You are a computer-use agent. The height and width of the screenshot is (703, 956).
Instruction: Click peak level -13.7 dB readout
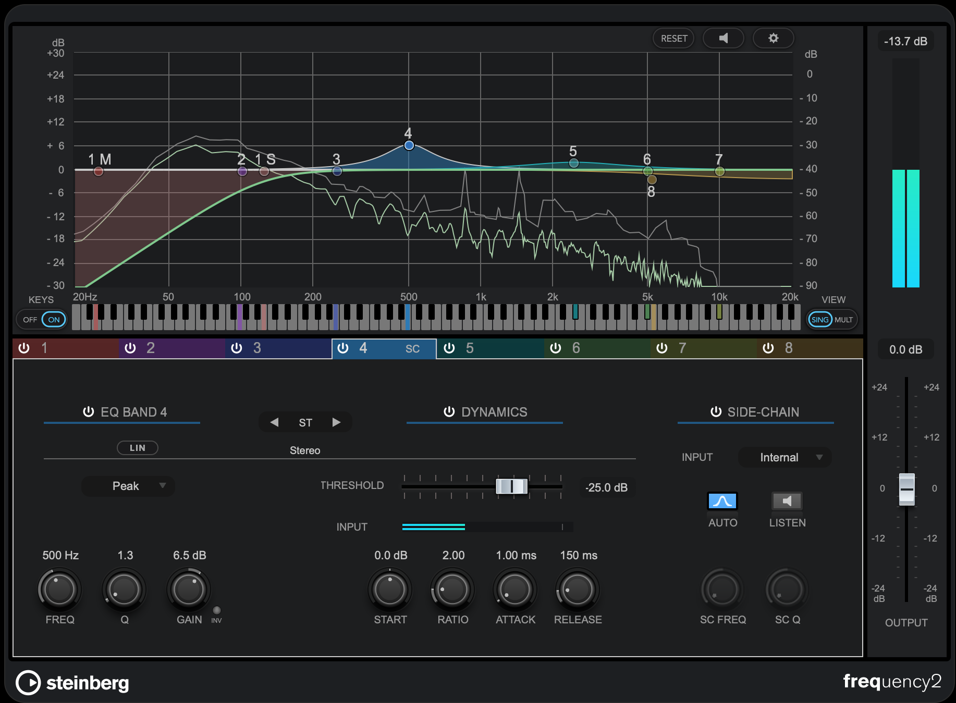[906, 41]
